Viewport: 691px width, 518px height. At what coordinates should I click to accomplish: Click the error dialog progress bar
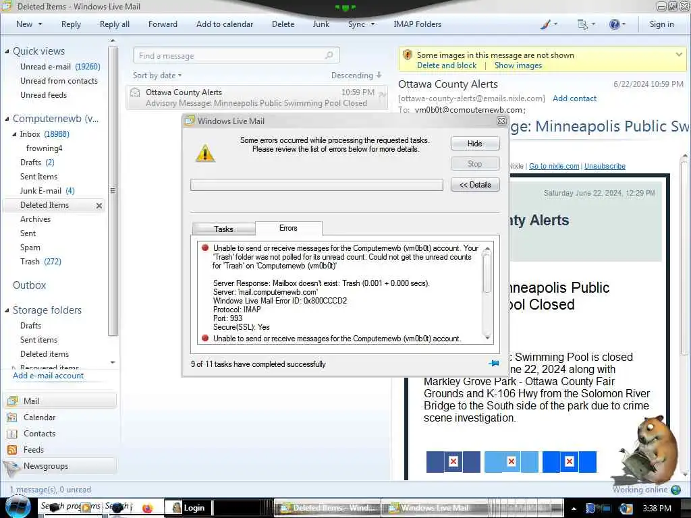pyautogui.click(x=316, y=185)
